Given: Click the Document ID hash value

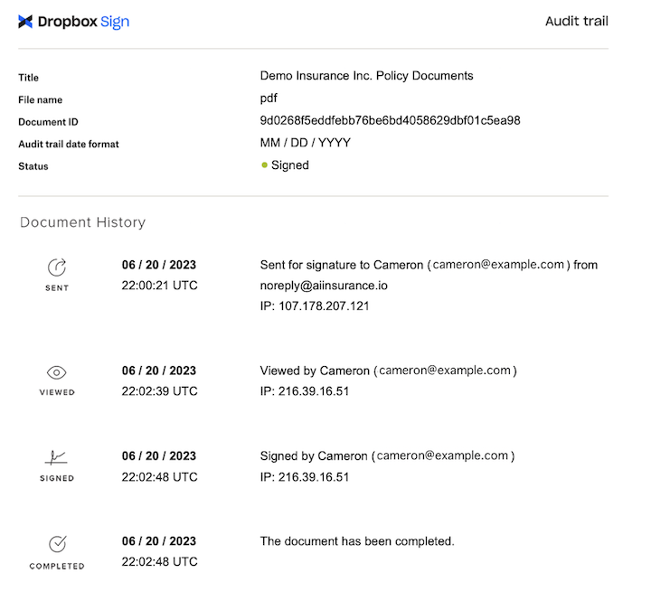Looking at the screenshot, I should [x=390, y=120].
